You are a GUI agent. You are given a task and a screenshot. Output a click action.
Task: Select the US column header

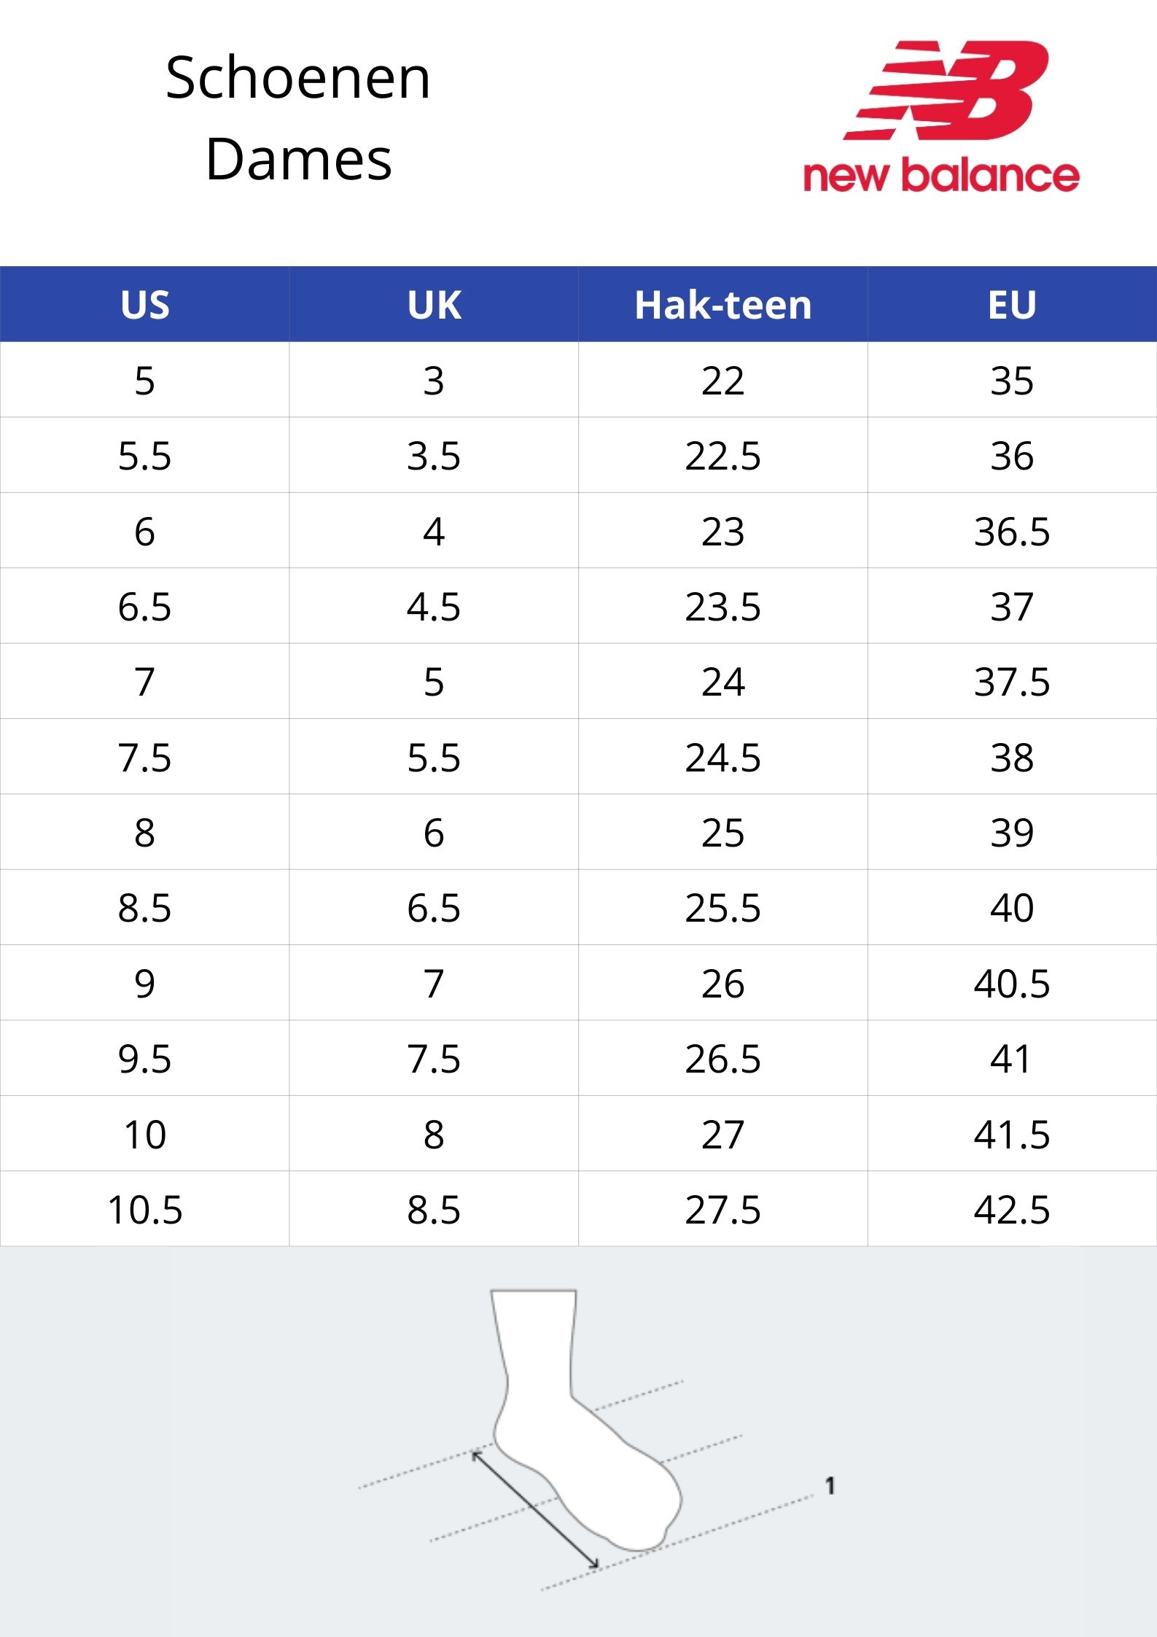145,305
